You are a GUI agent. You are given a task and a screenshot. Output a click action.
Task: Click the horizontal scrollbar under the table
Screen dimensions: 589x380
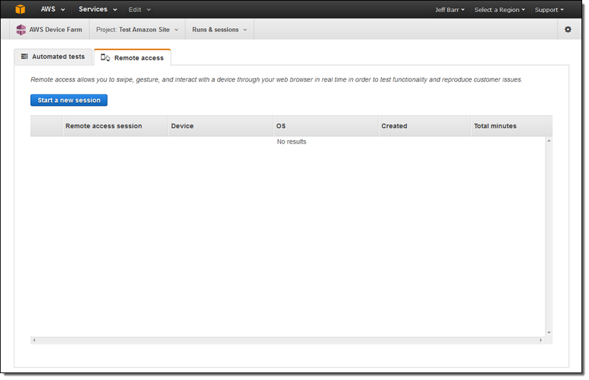288,340
